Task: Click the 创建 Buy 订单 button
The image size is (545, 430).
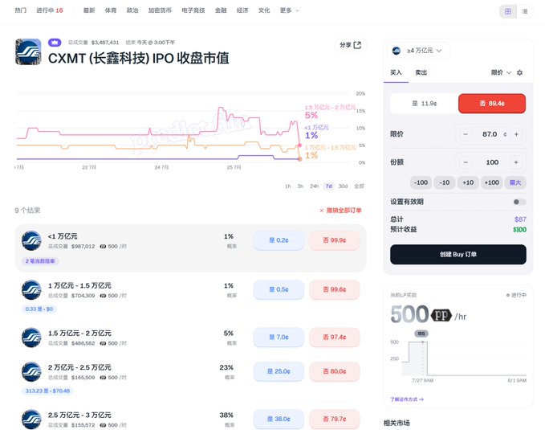Action: tap(458, 255)
